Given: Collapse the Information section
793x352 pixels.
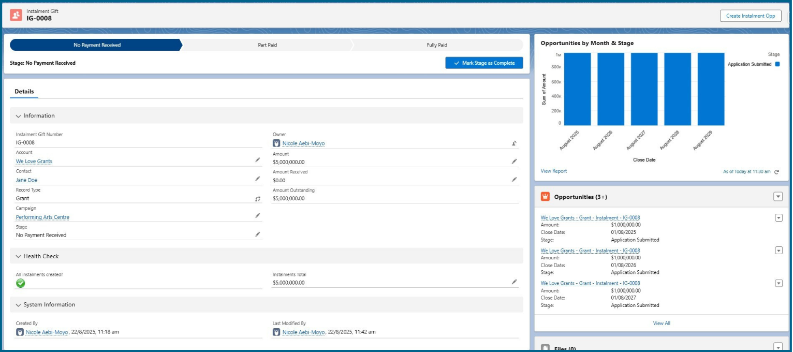Looking at the screenshot, I should (x=19, y=116).
